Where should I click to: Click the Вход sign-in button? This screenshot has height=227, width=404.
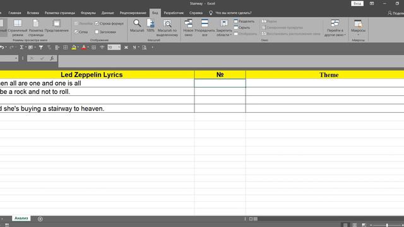357,4
